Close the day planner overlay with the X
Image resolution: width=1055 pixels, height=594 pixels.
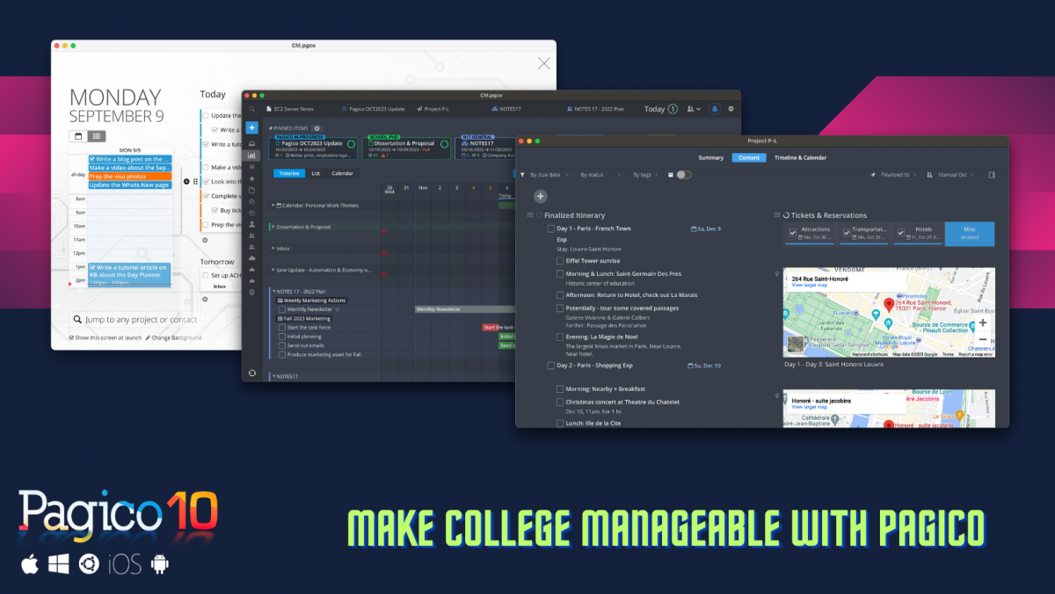click(x=544, y=63)
